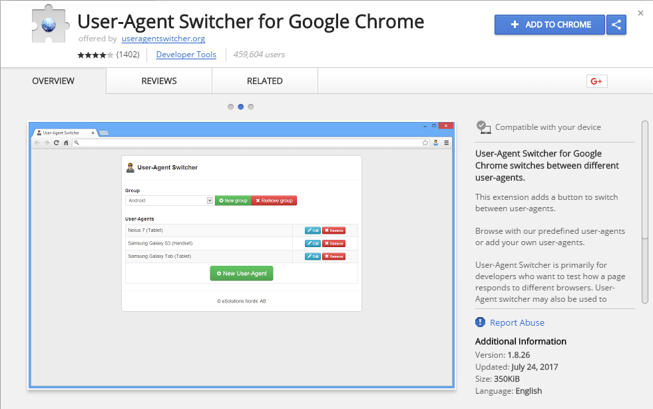Viewport: 653px width, 409px height.
Task: Click Remove for Samsung Galaxy Tab (Tablet)
Action: [333, 256]
